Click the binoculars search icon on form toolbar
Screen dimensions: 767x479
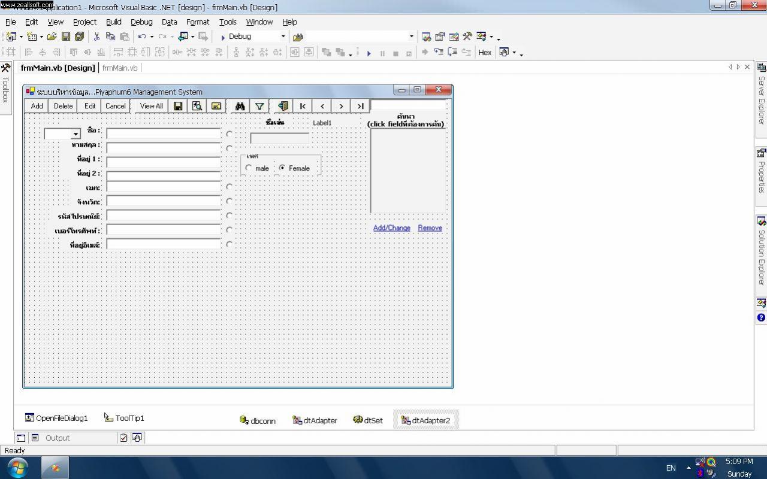[240, 106]
